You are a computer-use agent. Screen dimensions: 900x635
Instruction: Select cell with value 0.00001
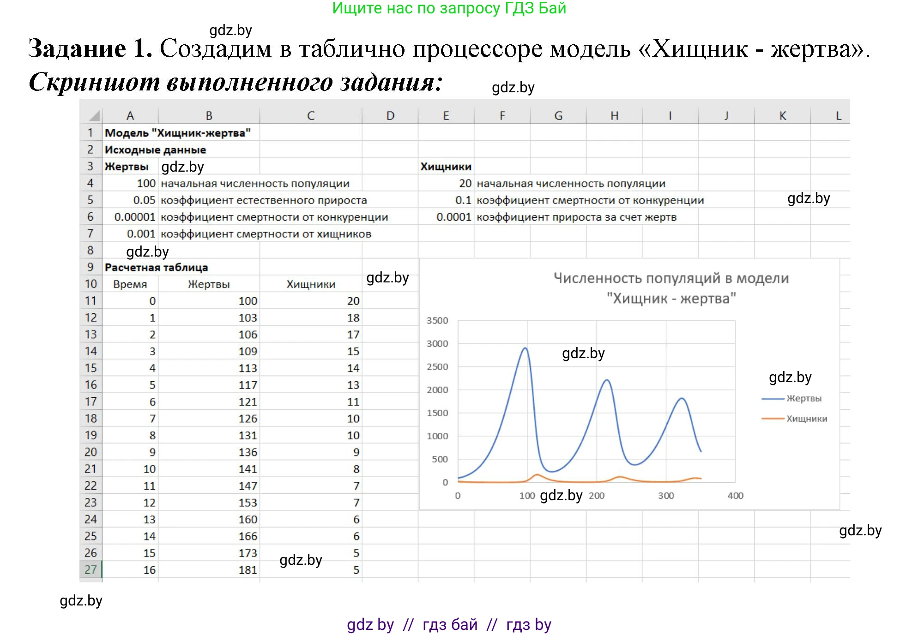pos(130,217)
